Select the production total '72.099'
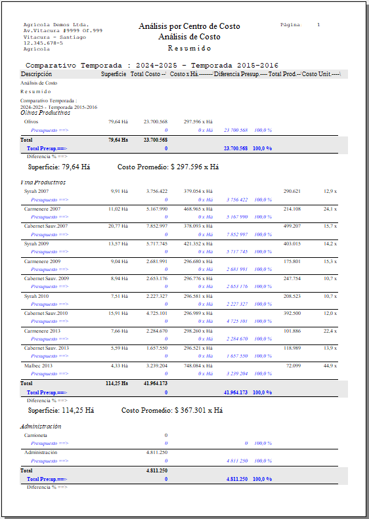Viewport: 369px width, 519px height. [x=293, y=365]
